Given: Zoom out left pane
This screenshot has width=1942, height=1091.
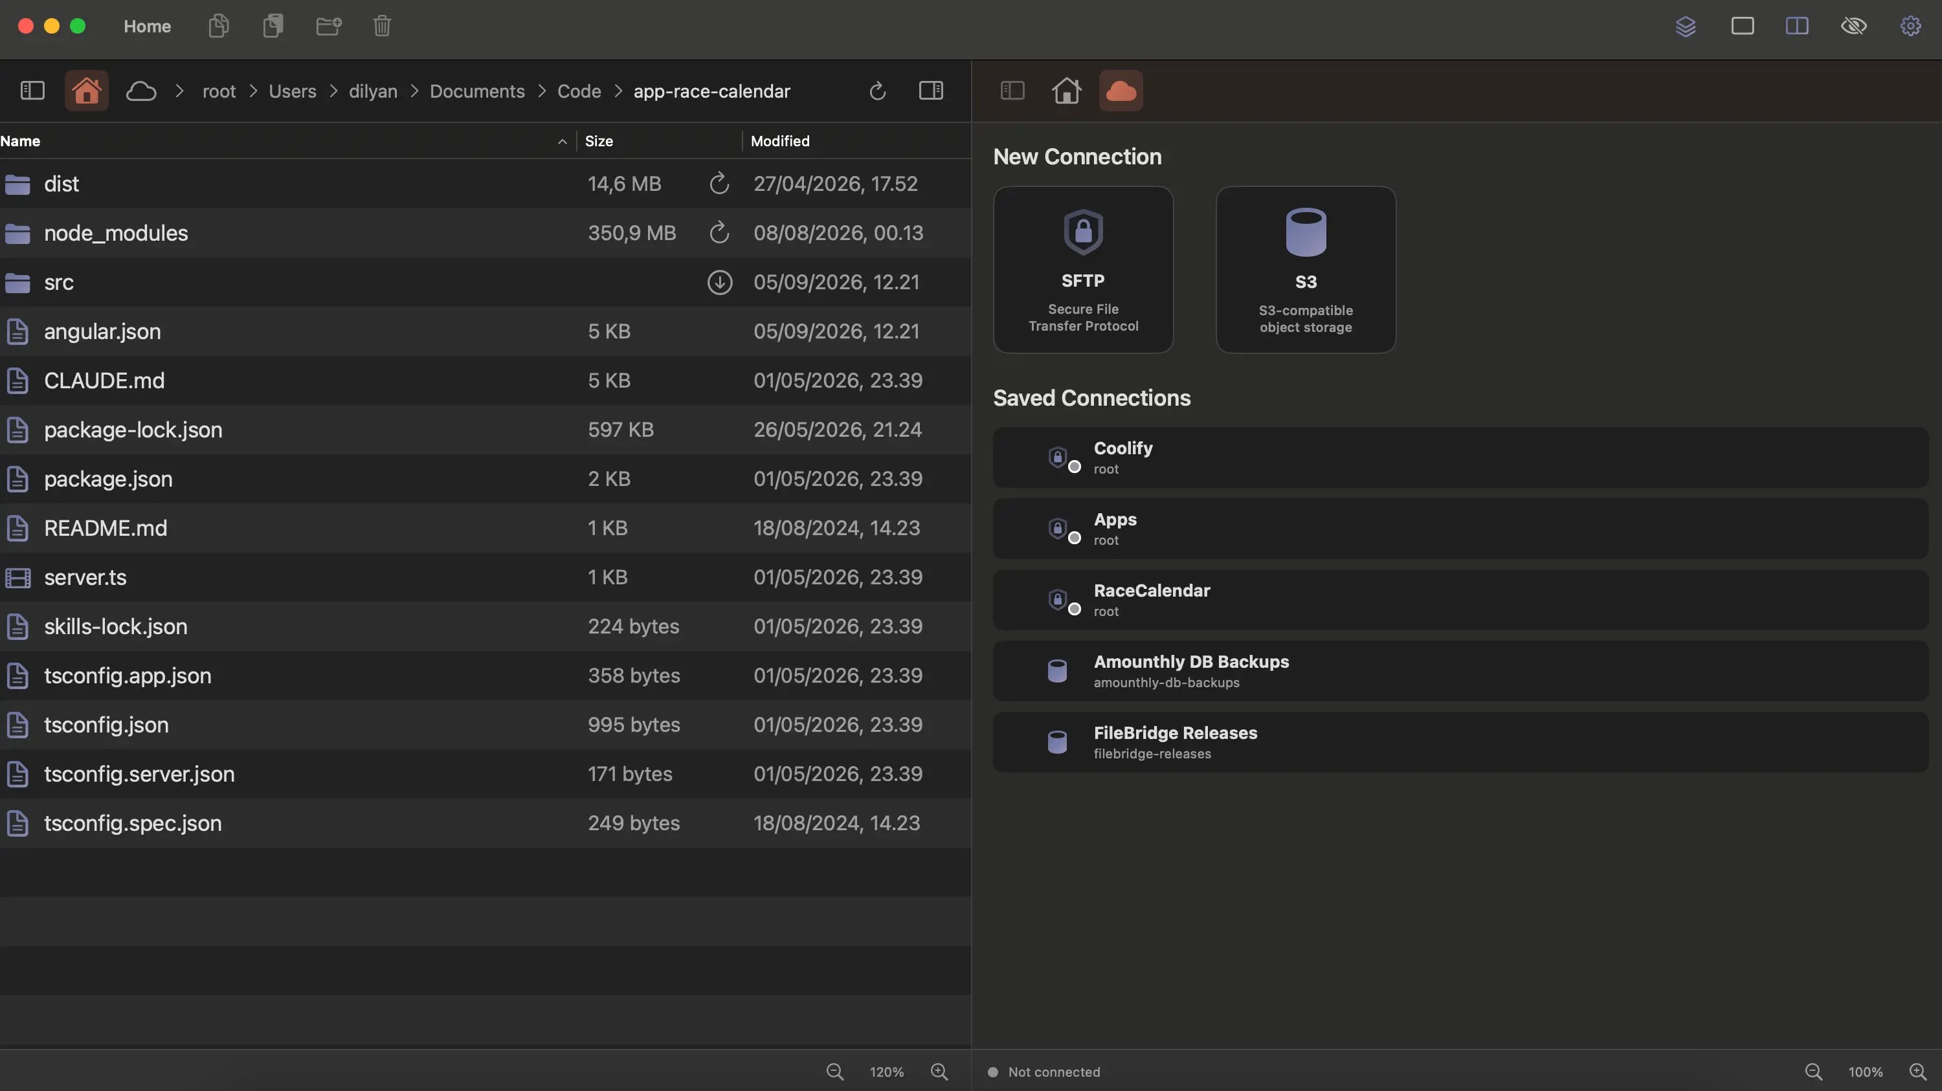Looking at the screenshot, I should click(x=834, y=1072).
